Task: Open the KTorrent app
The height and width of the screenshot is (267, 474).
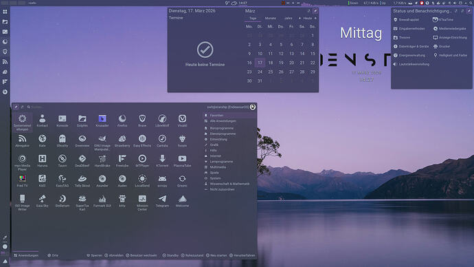Action: click(x=162, y=161)
